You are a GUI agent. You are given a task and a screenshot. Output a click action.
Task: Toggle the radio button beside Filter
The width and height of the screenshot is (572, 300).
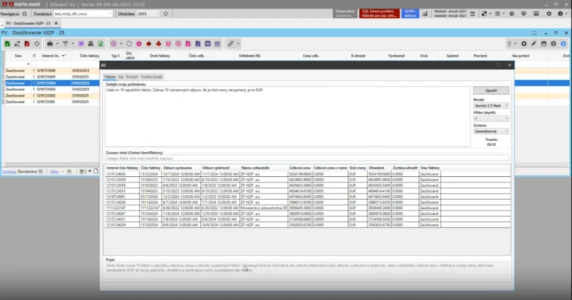pyautogui.click(x=88, y=171)
